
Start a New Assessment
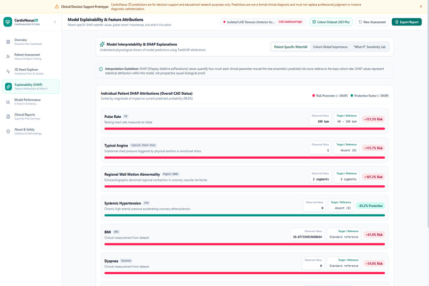click(372, 22)
